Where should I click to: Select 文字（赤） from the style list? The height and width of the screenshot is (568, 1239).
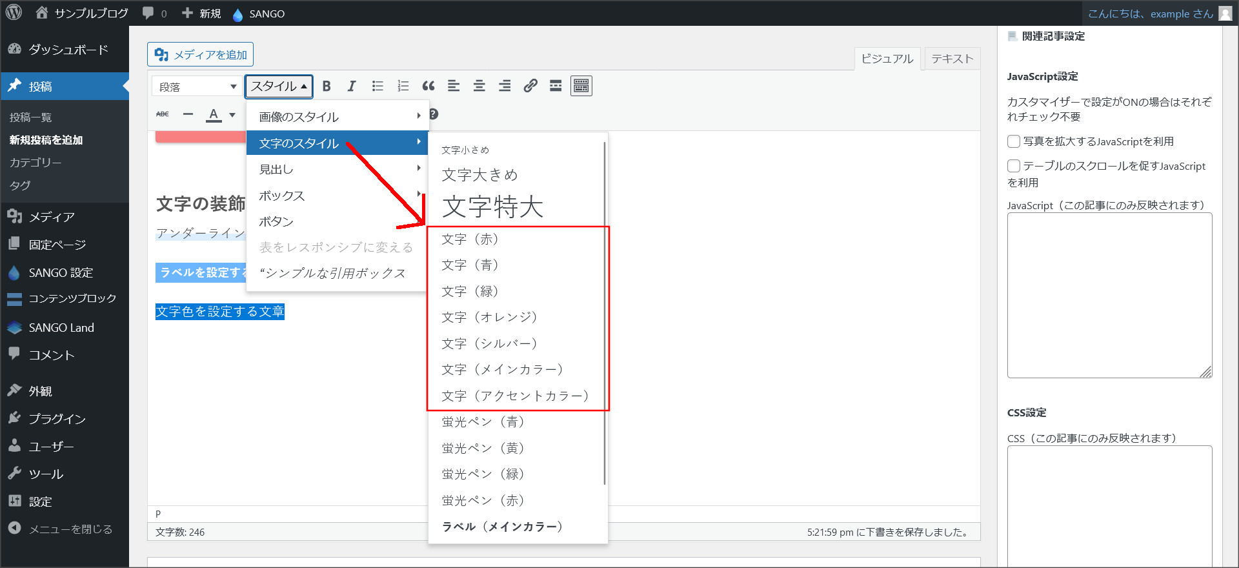pyautogui.click(x=470, y=239)
